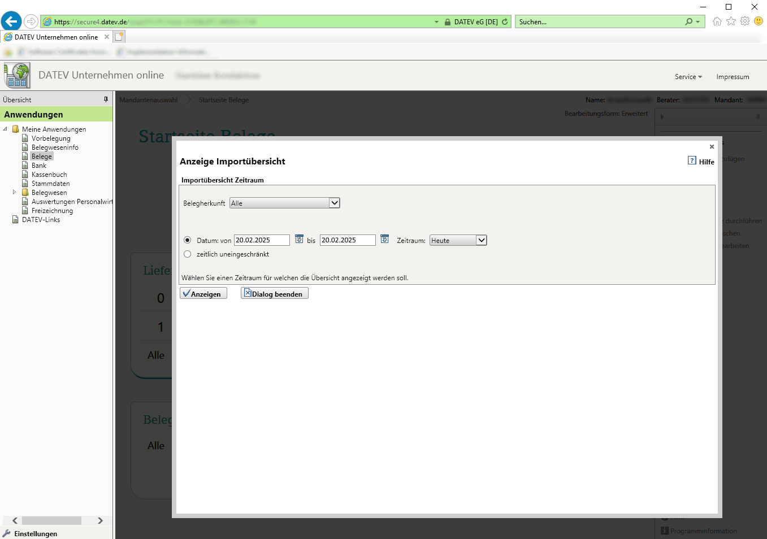This screenshot has width=767, height=539.
Task: Click the sidebar scroll right arrow
Action: tap(100, 520)
